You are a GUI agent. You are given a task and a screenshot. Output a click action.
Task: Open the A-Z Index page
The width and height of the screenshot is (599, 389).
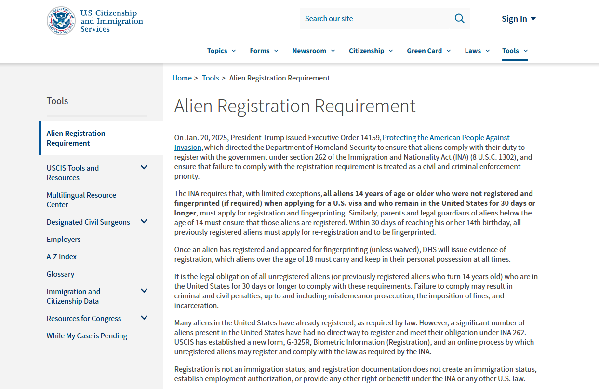tap(62, 256)
